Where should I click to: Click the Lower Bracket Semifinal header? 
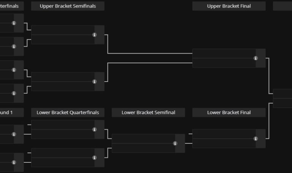click(148, 112)
